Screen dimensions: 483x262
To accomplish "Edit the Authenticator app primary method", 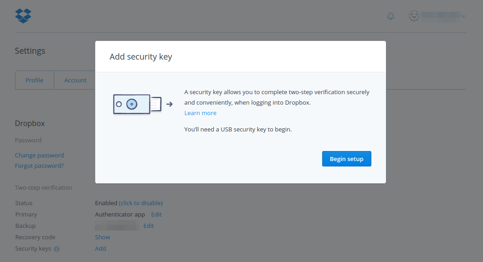I will pos(156,214).
